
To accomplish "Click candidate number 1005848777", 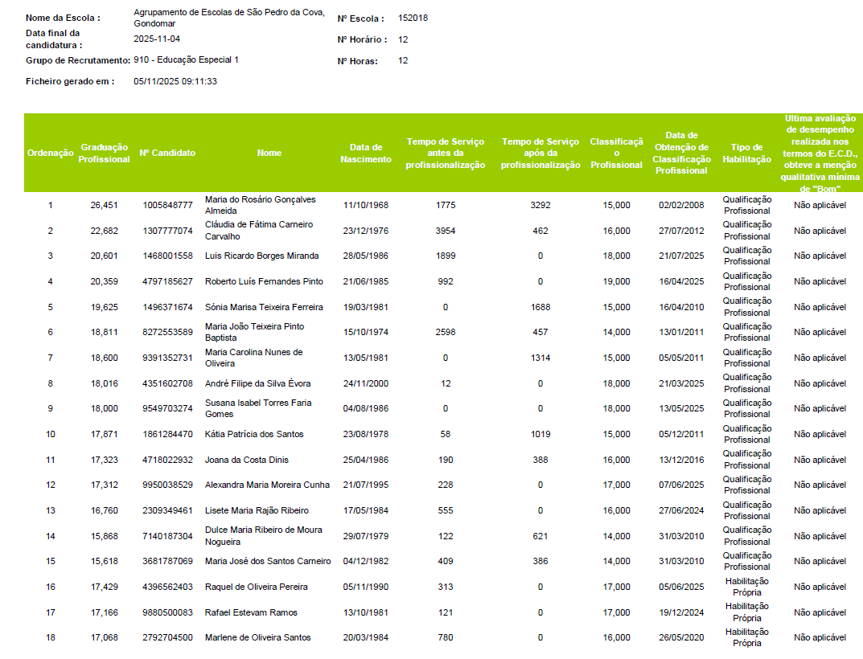I will [167, 206].
